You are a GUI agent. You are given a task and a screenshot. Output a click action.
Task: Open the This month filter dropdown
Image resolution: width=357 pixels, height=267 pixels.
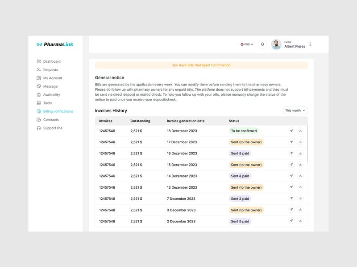point(295,110)
